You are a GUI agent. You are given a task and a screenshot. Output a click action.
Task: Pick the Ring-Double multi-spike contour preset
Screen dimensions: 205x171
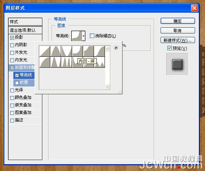tap(67, 62)
